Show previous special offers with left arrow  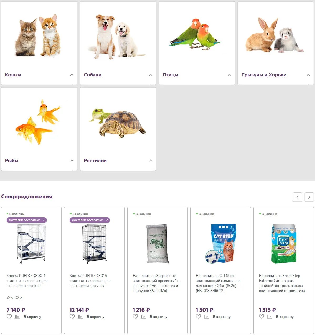tap(297, 197)
